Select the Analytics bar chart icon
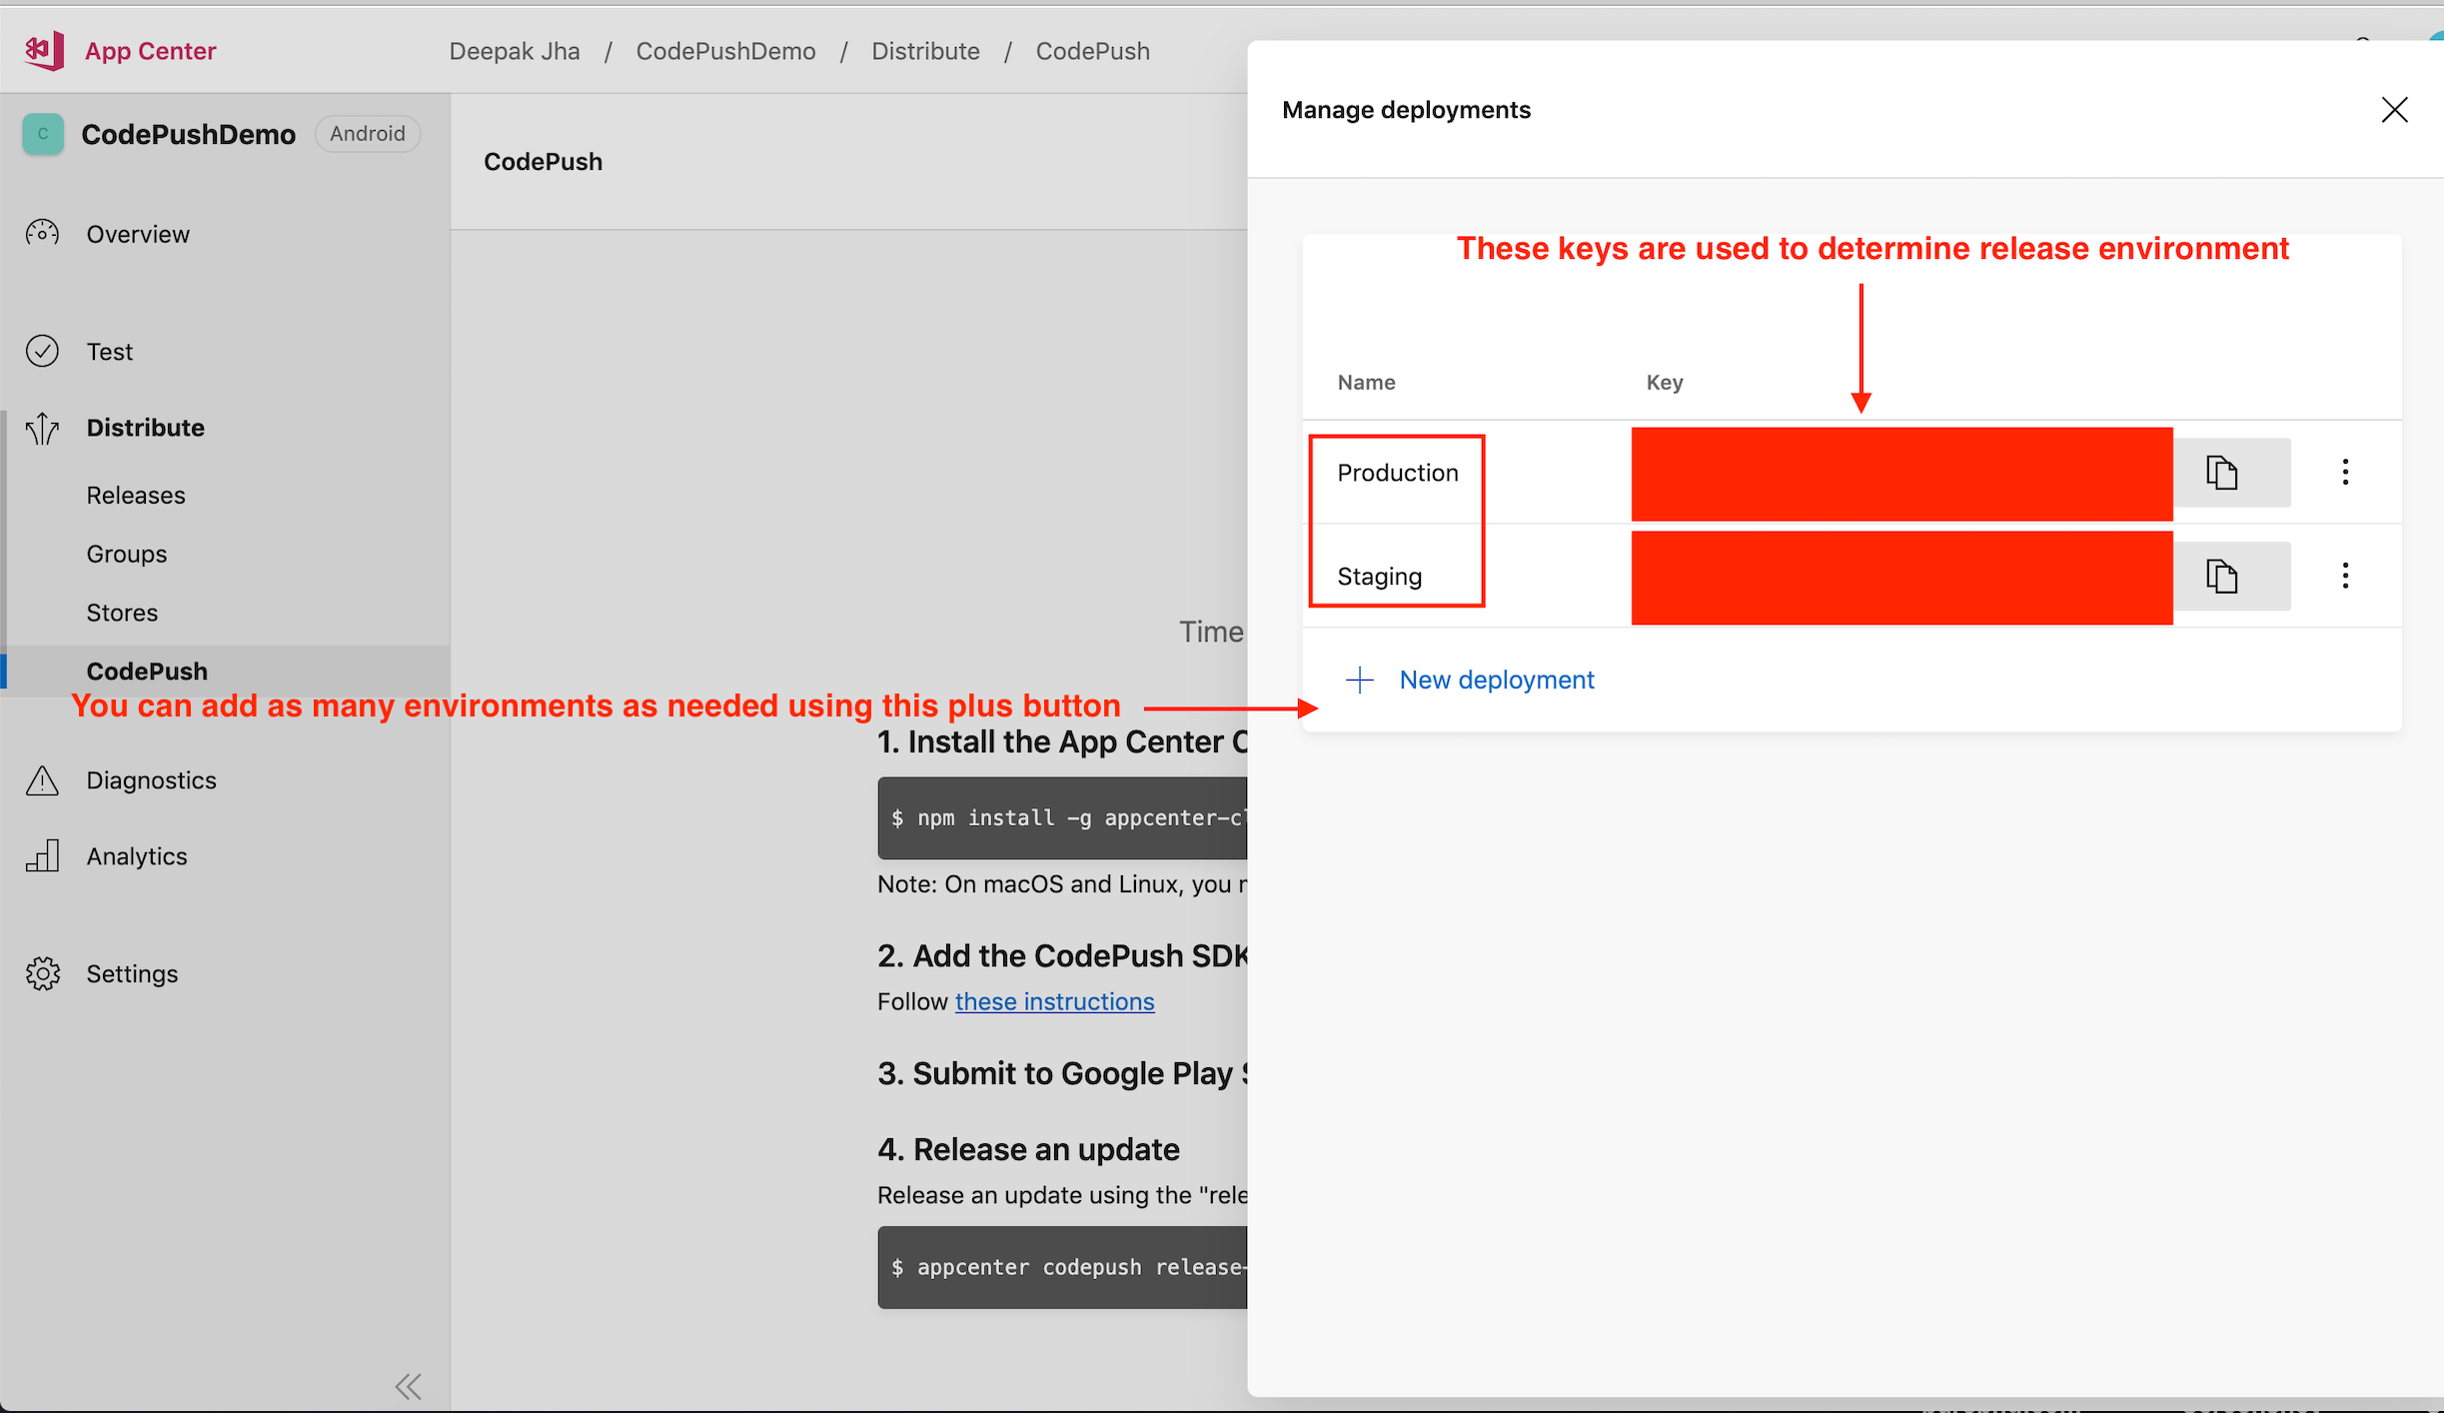The width and height of the screenshot is (2444, 1413). coord(42,855)
